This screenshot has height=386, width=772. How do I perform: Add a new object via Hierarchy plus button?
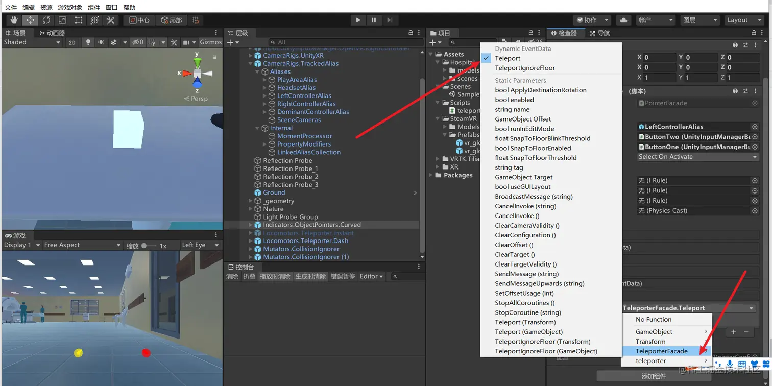point(230,42)
